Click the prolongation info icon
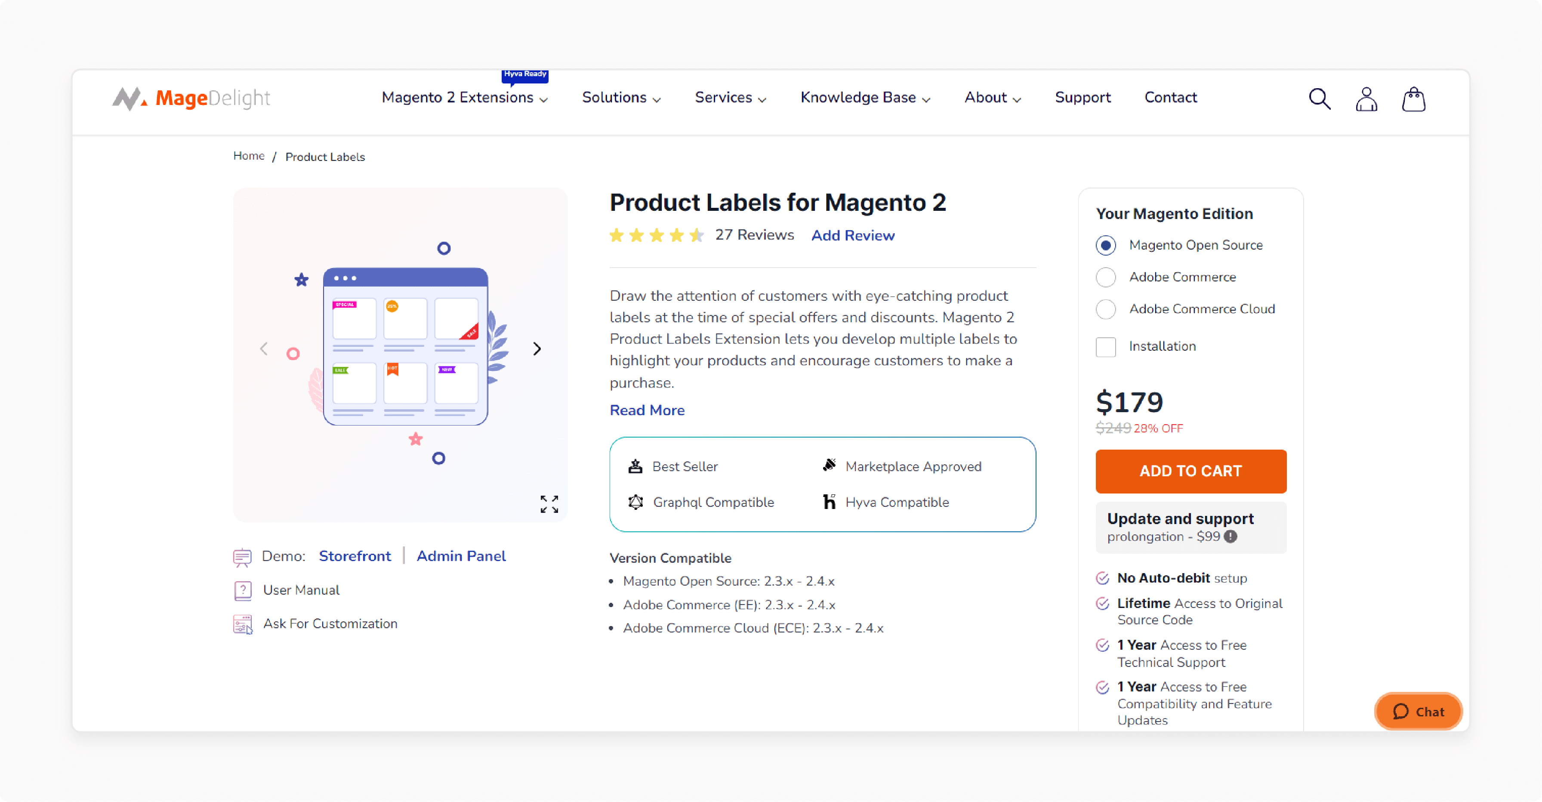This screenshot has width=1542, height=802. point(1230,536)
